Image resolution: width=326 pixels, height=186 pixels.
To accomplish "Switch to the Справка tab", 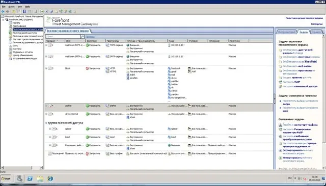I will pyautogui.click(x=316, y=32).
